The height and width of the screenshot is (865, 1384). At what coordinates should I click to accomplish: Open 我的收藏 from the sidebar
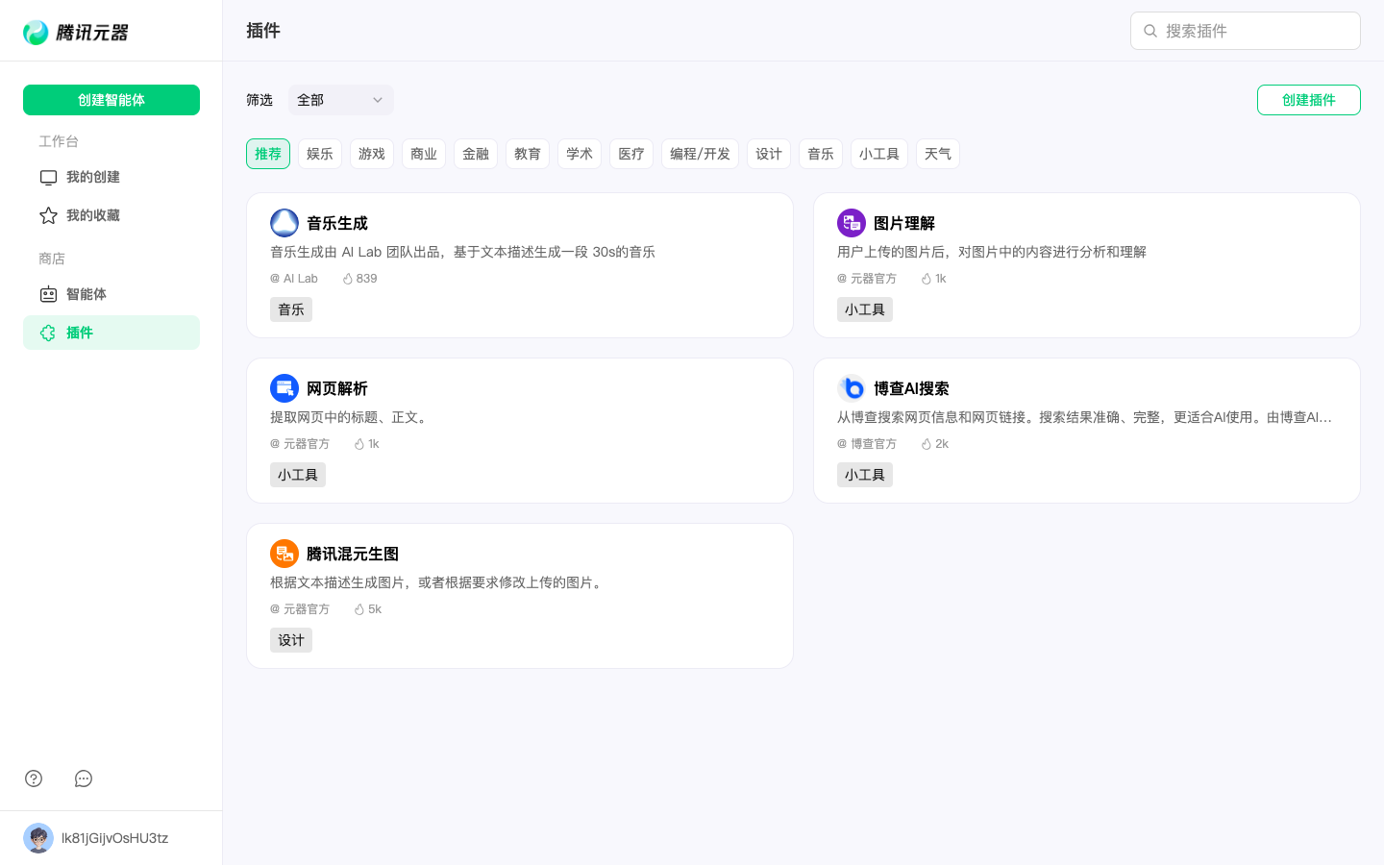coord(92,215)
